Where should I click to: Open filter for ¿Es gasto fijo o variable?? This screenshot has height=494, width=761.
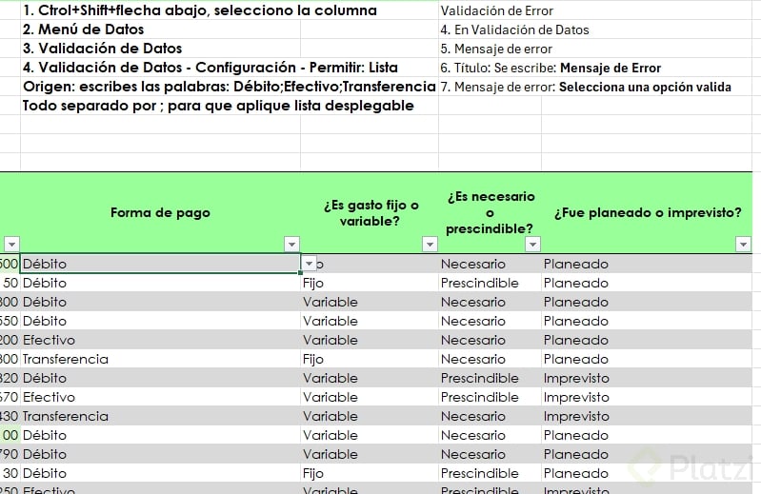pos(430,245)
